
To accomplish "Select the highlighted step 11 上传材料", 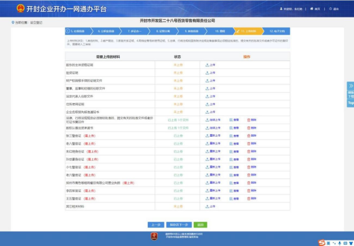I will pyautogui.click(x=248, y=31).
